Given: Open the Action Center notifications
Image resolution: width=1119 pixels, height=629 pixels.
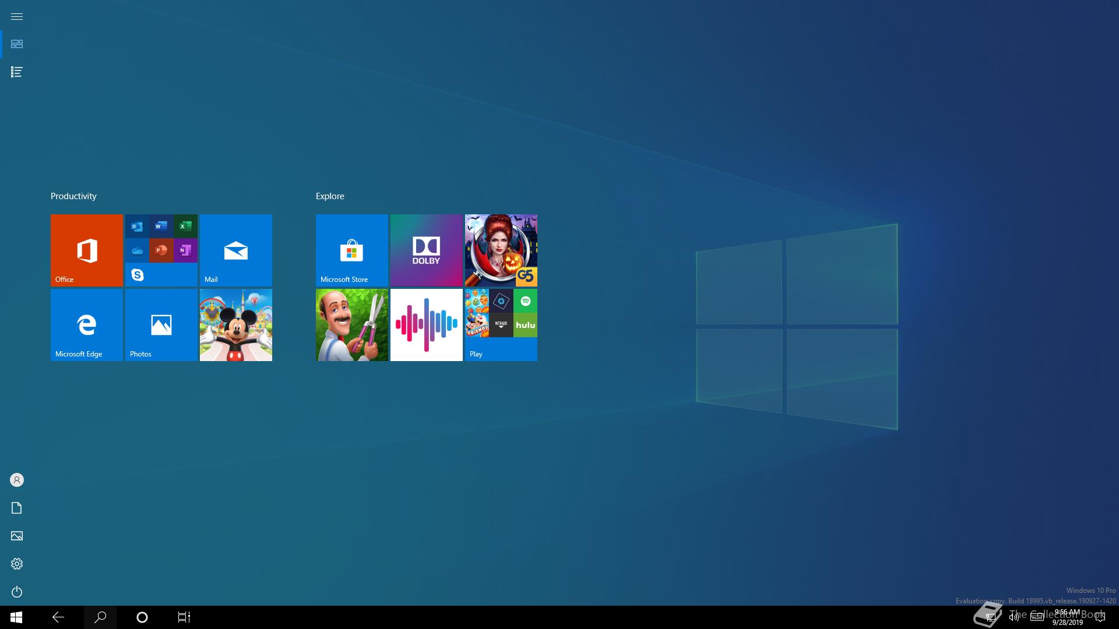Looking at the screenshot, I should pyautogui.click(x=1100, y=617).
